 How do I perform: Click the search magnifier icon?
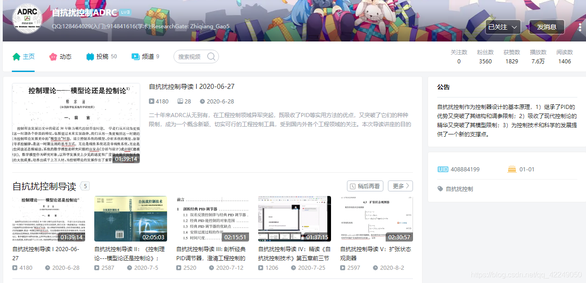(x=211, y=57)
